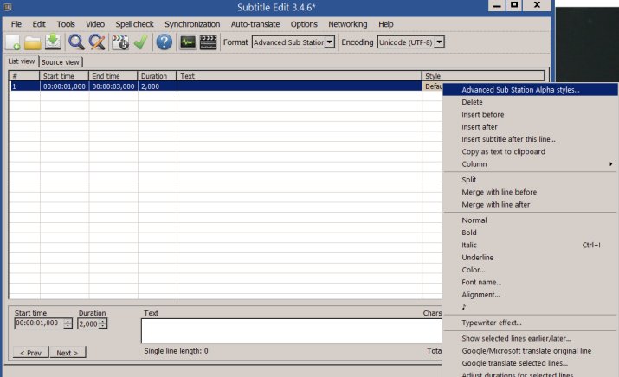The height and width of the screenshot is (377, 619).
Task: Open the Networking menu
Action: (x=348, y=24)
